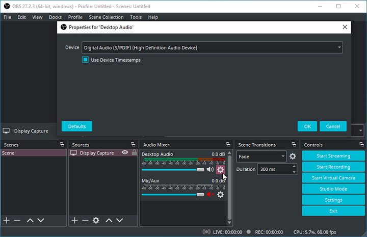Add a new source with plus icon
The image size is (367, 237).
click(75, 220)
